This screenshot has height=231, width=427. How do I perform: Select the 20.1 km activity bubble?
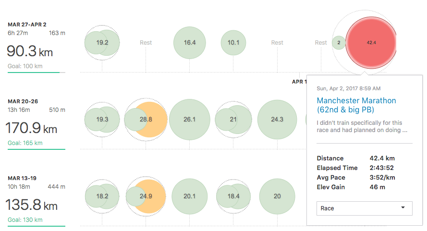tap(190, 196)
